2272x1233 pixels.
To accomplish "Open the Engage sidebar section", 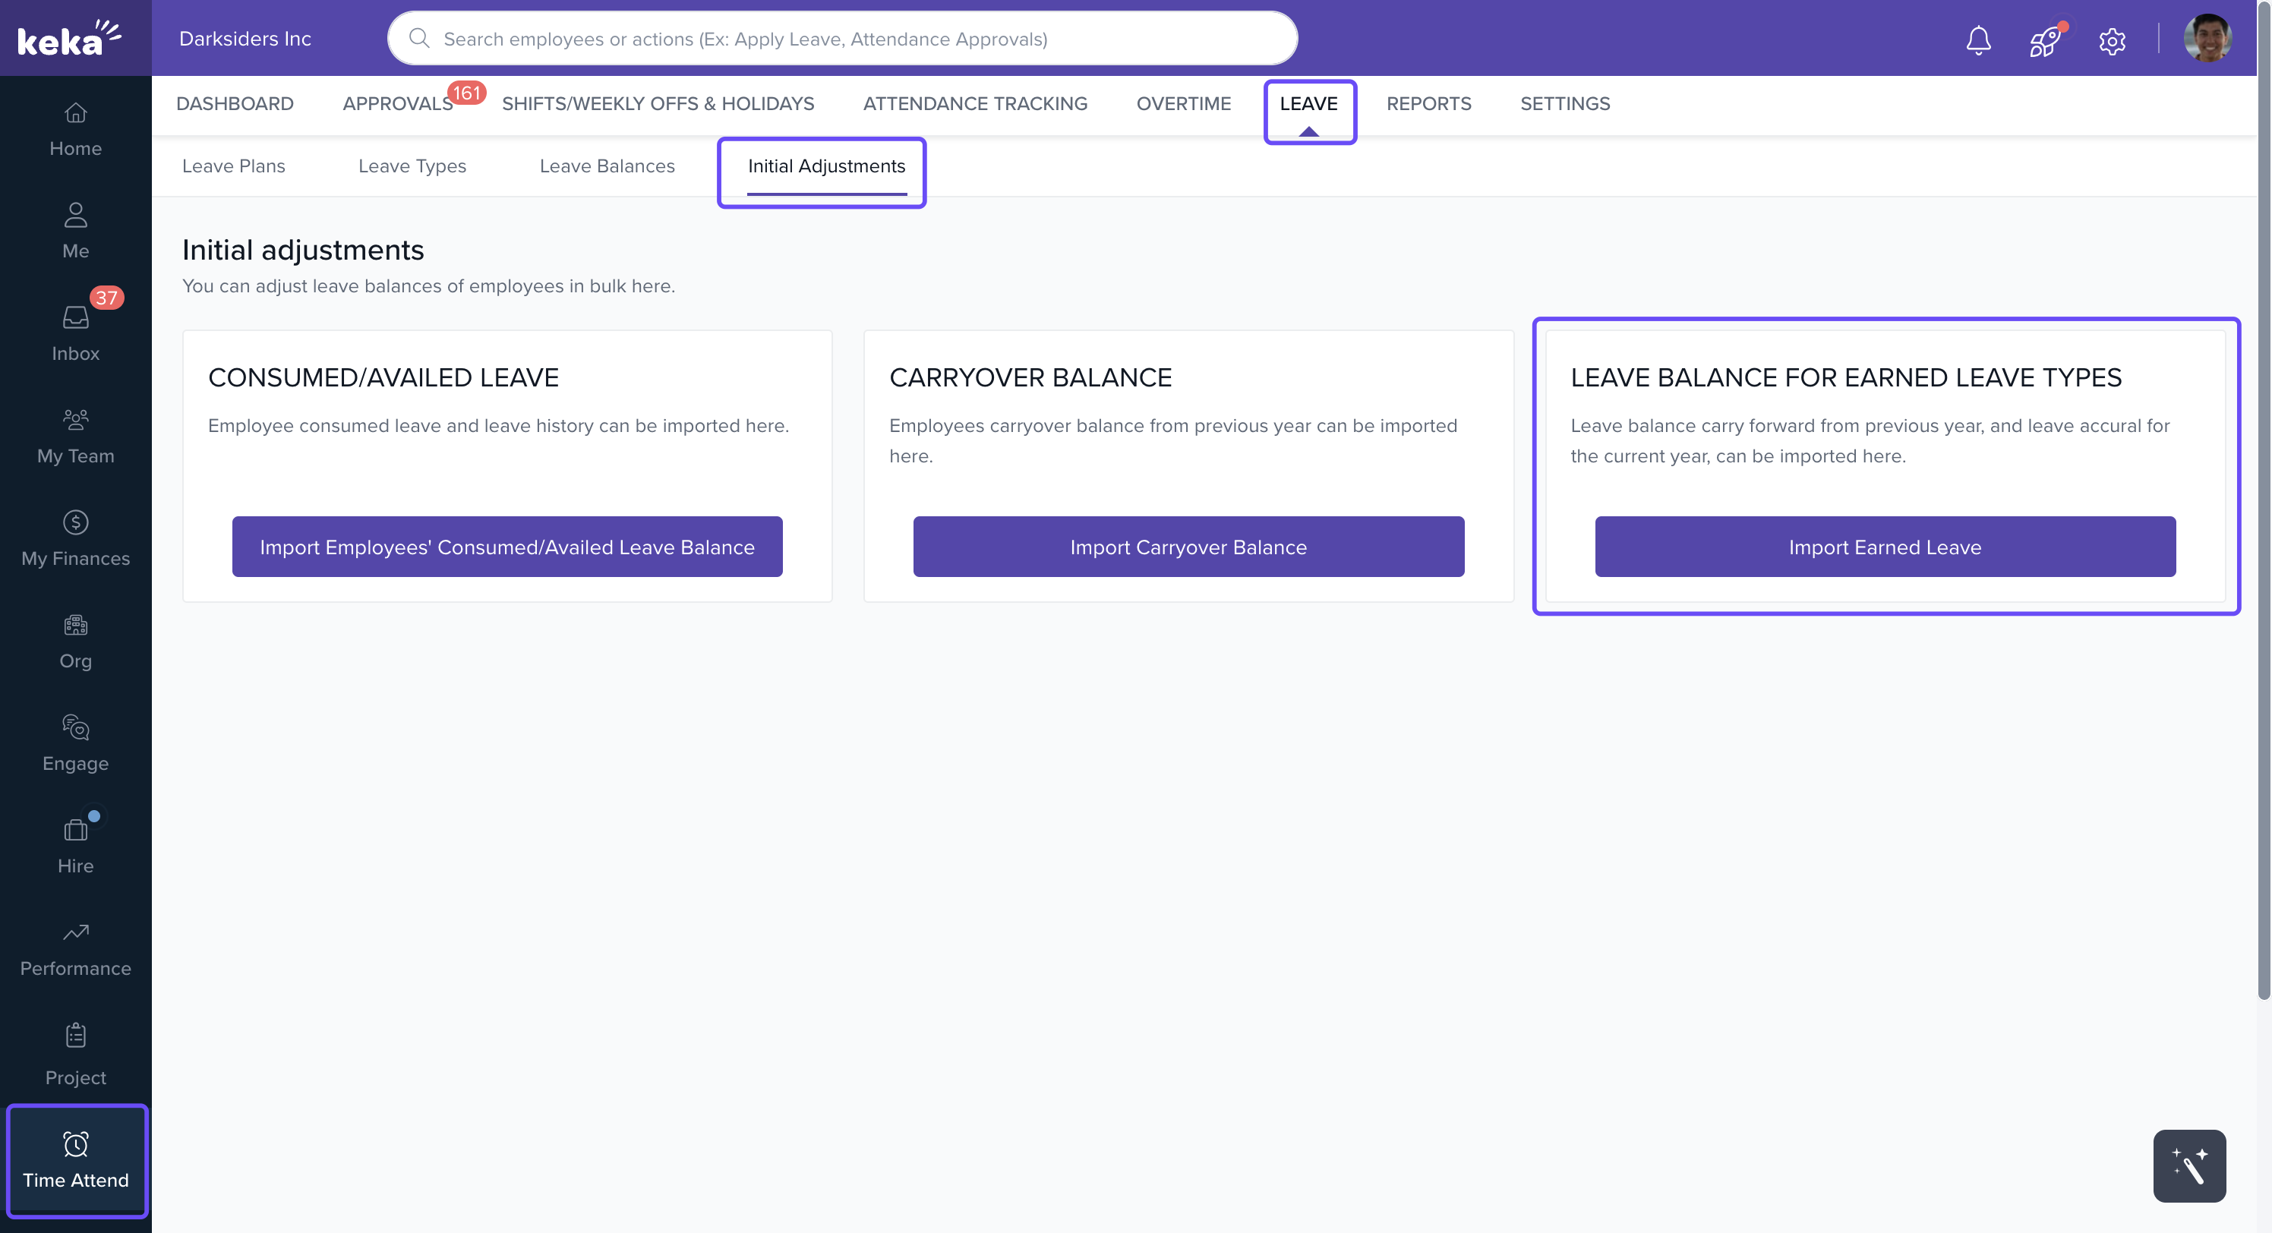I will pyautogui.click(x=76, y=743).
